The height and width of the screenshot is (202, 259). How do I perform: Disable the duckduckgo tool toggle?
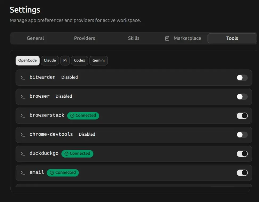pyautogui.click(x=242, y=154)
